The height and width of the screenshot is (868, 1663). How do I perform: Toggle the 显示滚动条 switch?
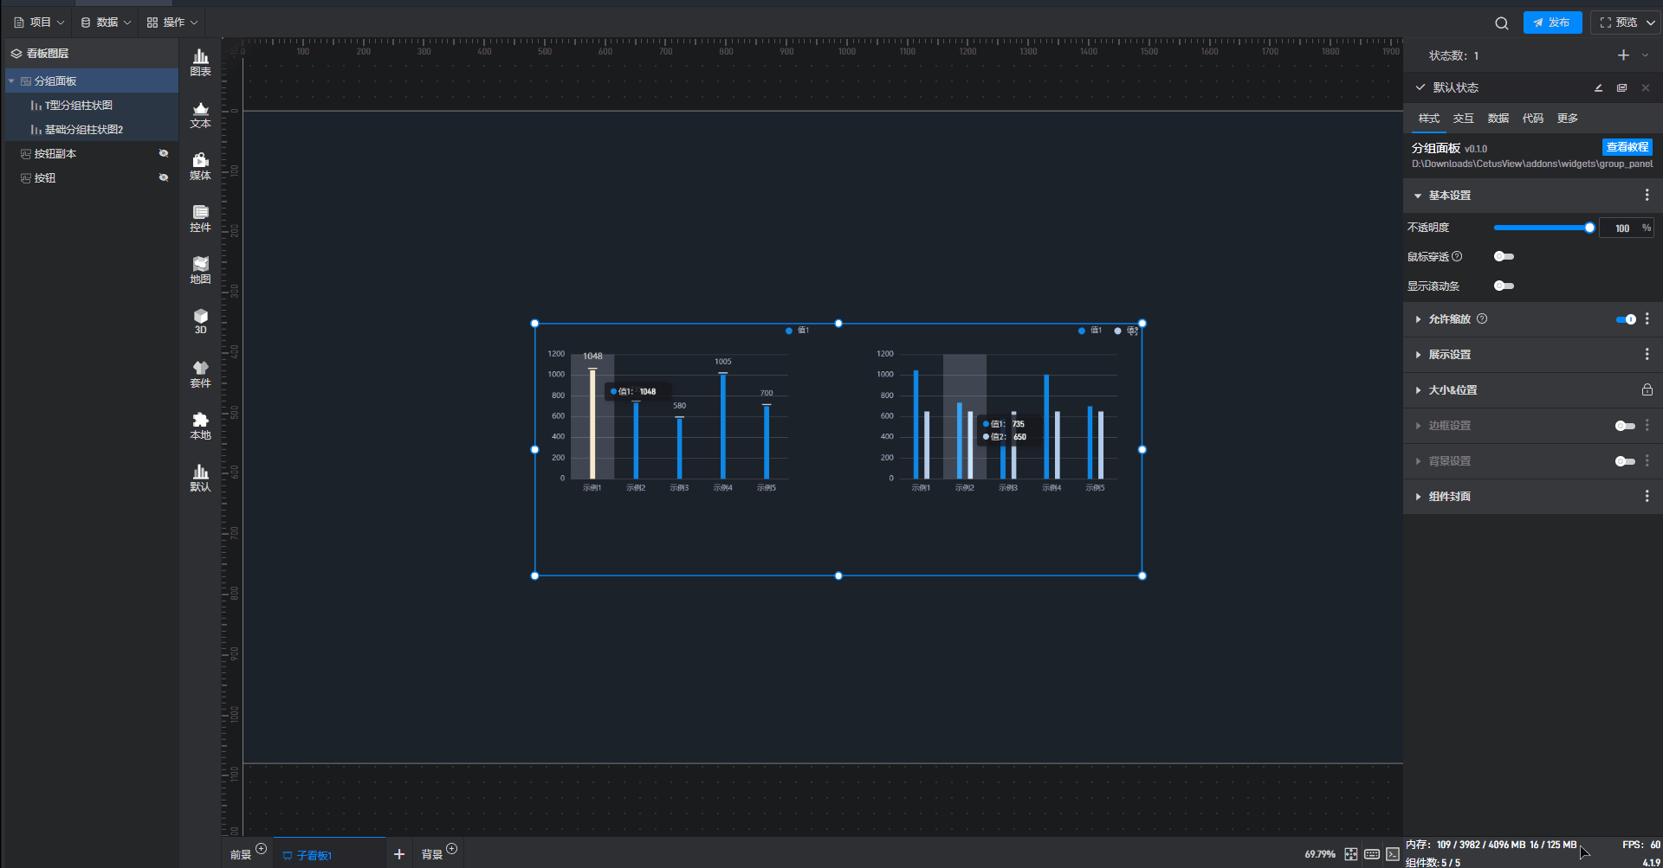pos(1504,286)
